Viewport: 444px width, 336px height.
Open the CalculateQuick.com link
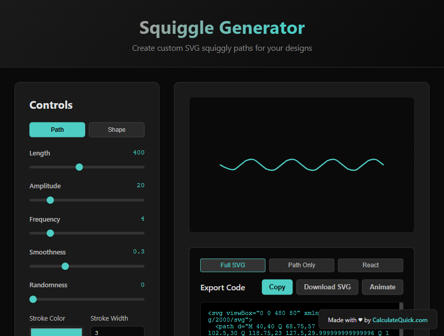click(x=400, y=320)
